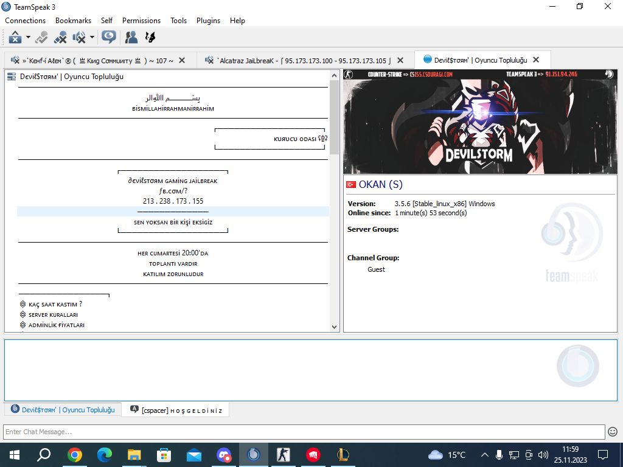623x467 pixels.
Task: Click the OKAN (S) client name
Action: click(x=380, y=184)
